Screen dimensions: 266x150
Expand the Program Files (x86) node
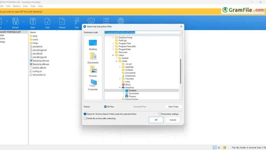point(113,46)
